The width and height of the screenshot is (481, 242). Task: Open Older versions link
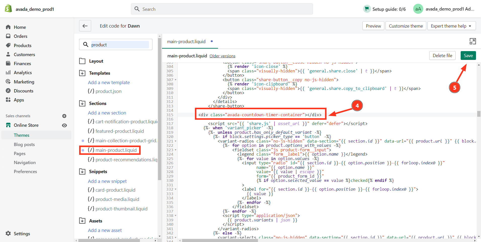click(x=222, y=56)
